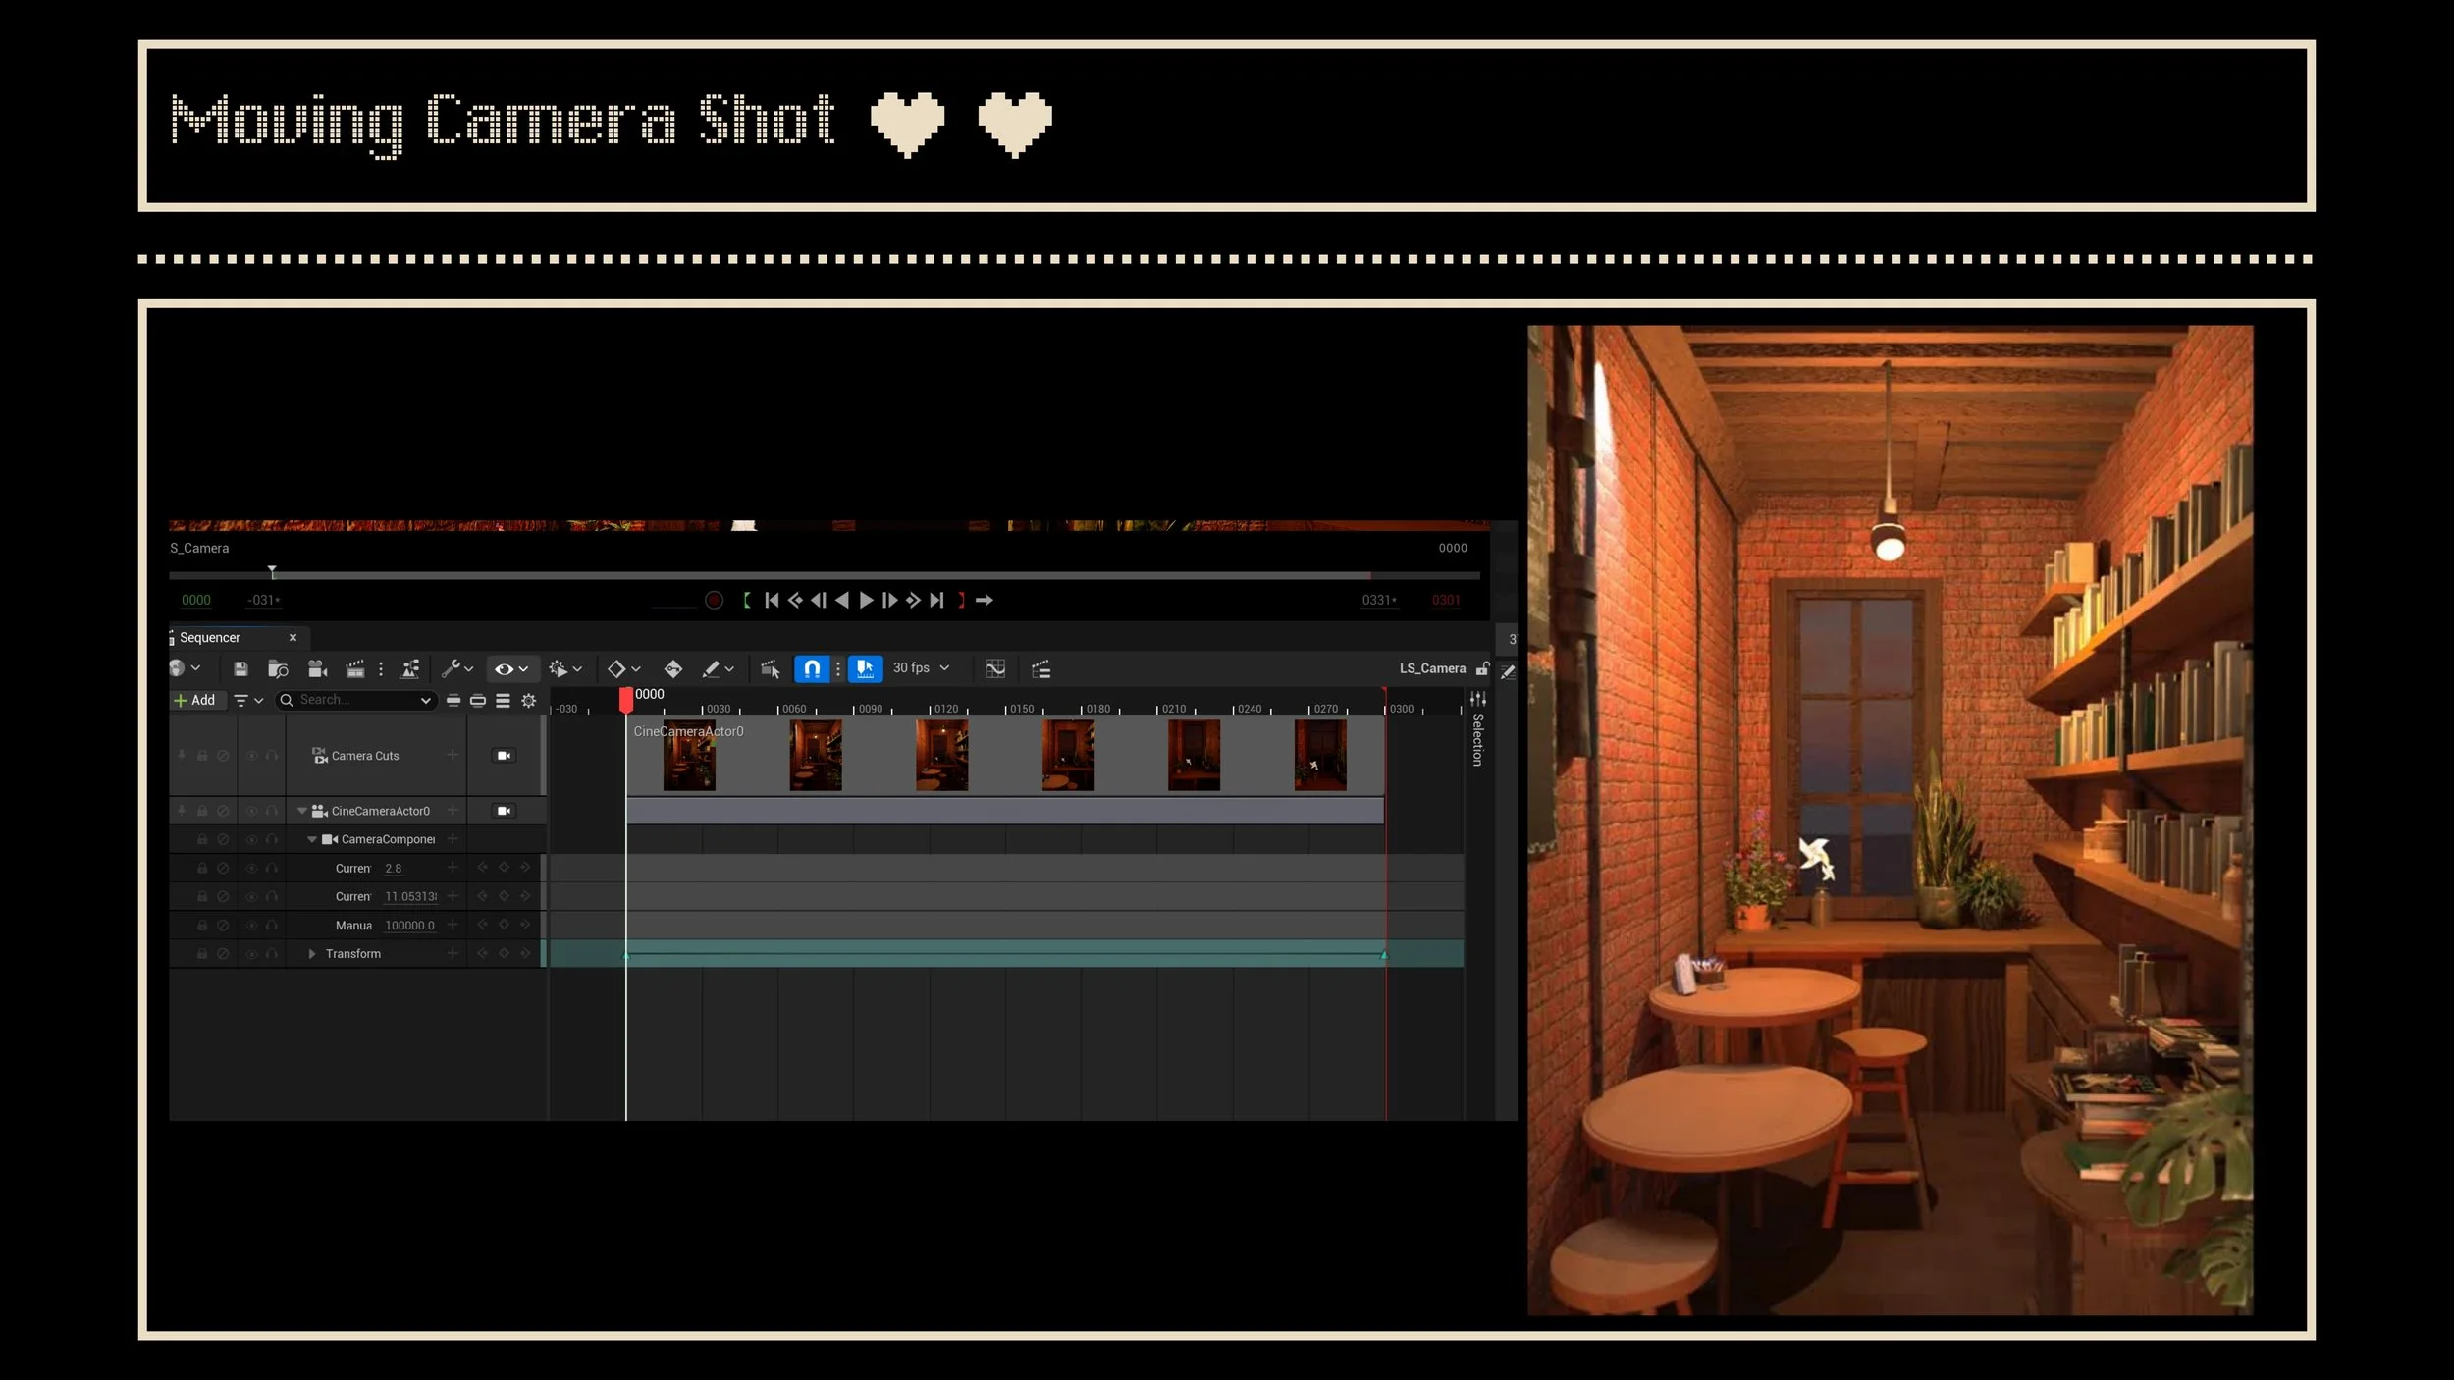Collapse the CineCameraActor0 track
Screen dimensions: 2454x1380
point(302,811)
